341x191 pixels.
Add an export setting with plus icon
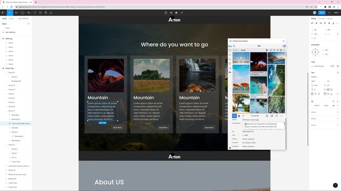(338, 125)
